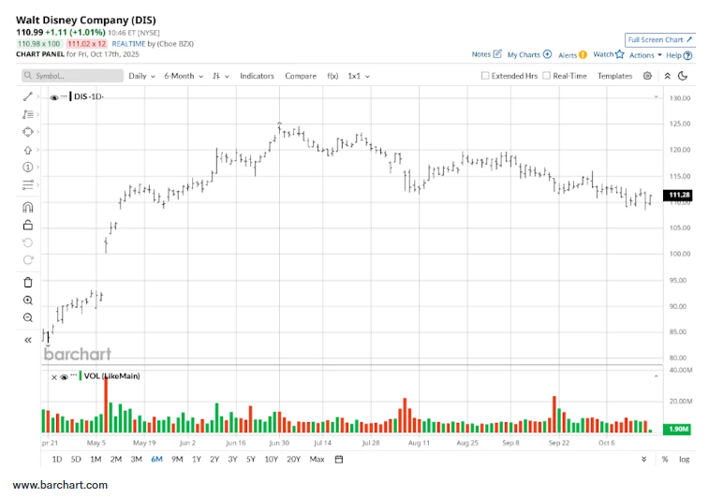Delete drawings with trash icon
Image resolution: width=709 pixels, height=498 pixels.
(x=28, y=283)
